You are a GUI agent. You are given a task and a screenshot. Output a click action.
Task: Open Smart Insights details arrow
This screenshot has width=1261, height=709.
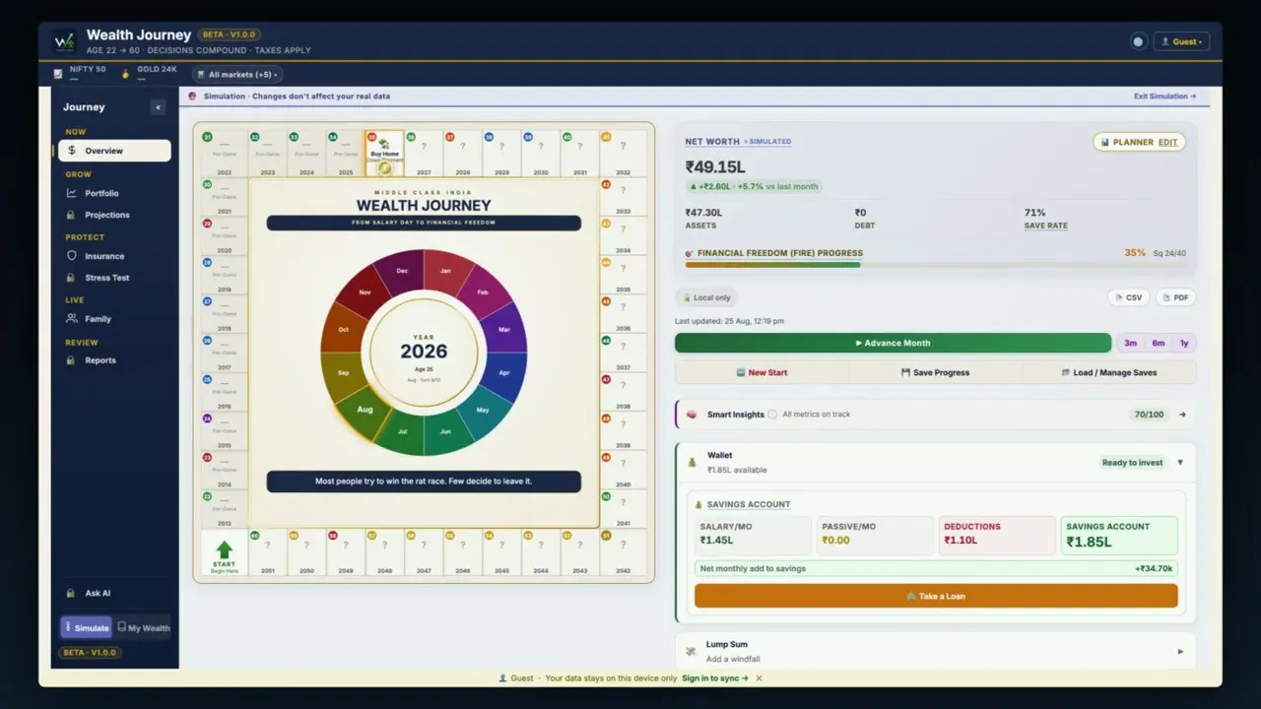click(x=1182, y=415)
